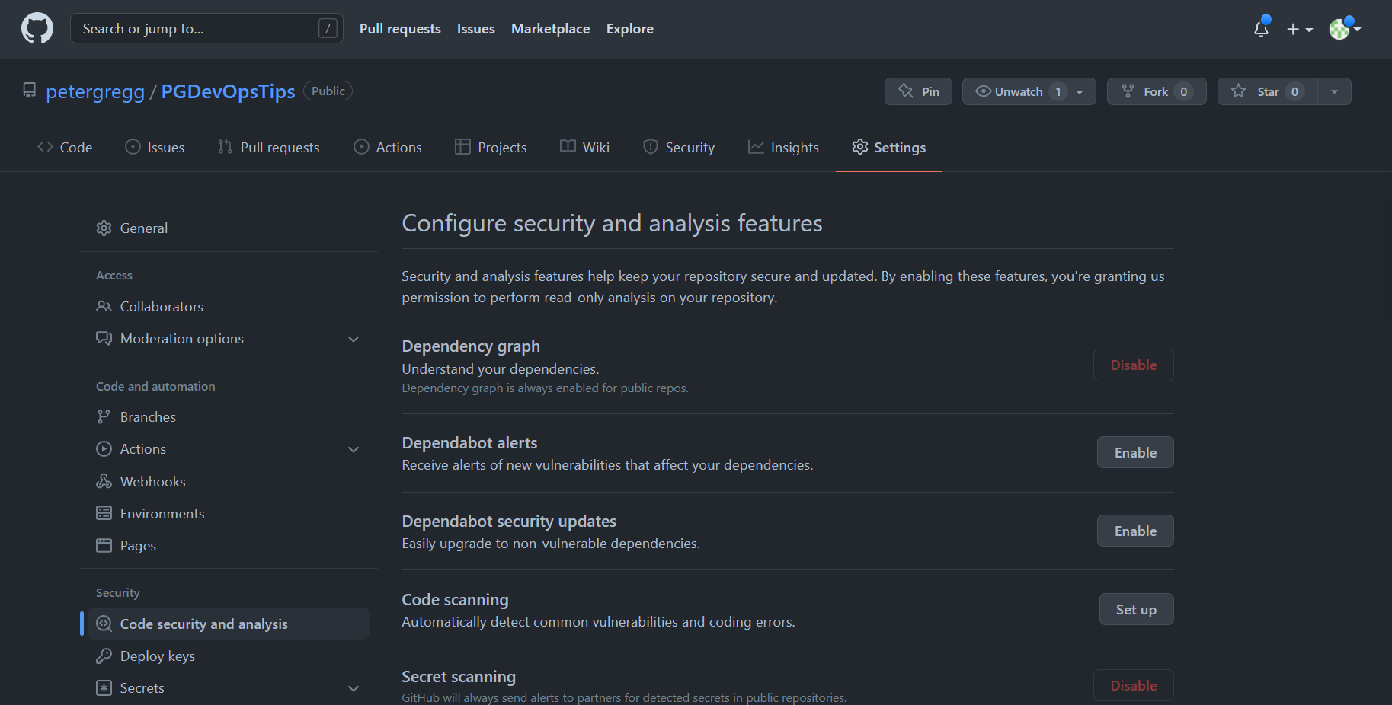Open the petergregg profile link

tap(95, 91)
